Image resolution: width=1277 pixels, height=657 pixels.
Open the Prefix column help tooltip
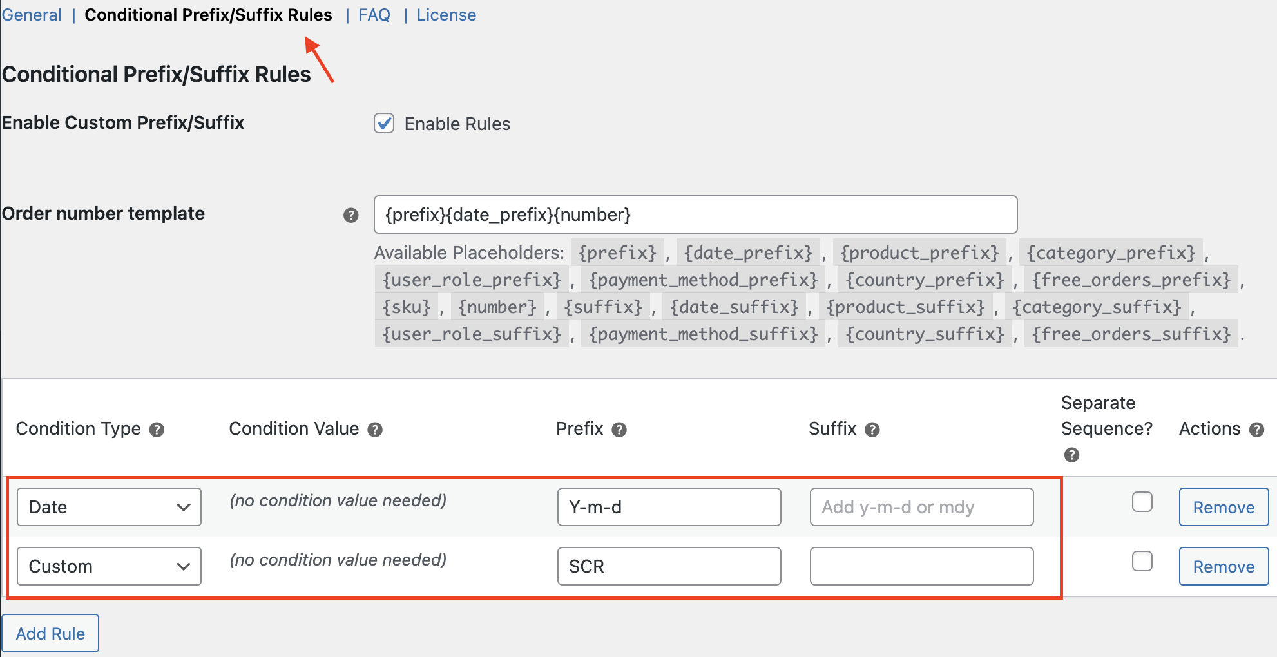620,430
